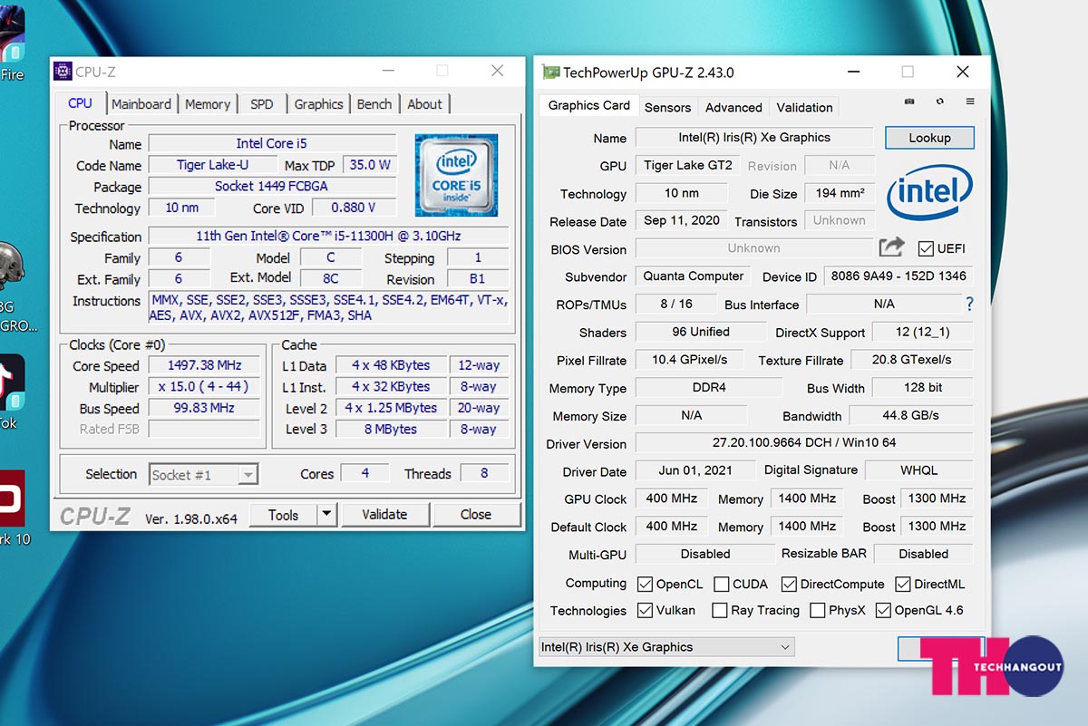Toggle the Vulkan checkbox
Screen dimensions: 1088x726
(645, 610)
